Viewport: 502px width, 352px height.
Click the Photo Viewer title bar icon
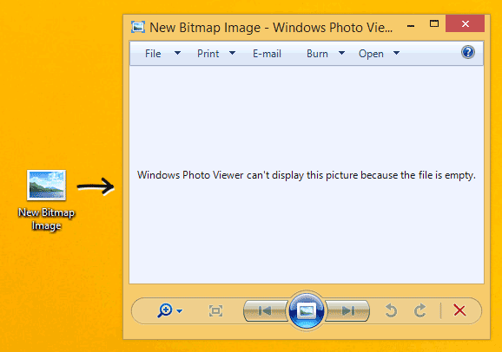[x=138, y=27]
